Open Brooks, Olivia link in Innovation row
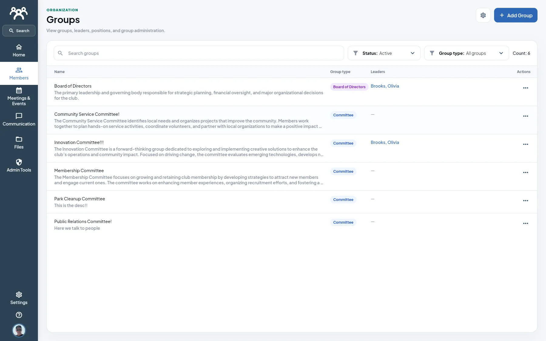The width and height of the screenshot is (546, 341). click(385, 142)
